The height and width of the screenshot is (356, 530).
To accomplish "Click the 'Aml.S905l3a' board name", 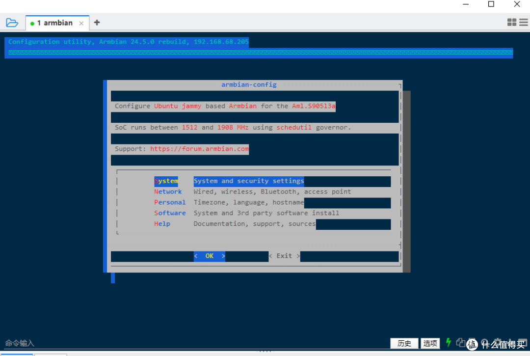I will tap(314, 106).
